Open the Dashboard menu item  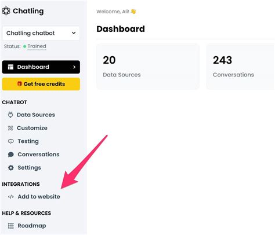pos(41,67)
